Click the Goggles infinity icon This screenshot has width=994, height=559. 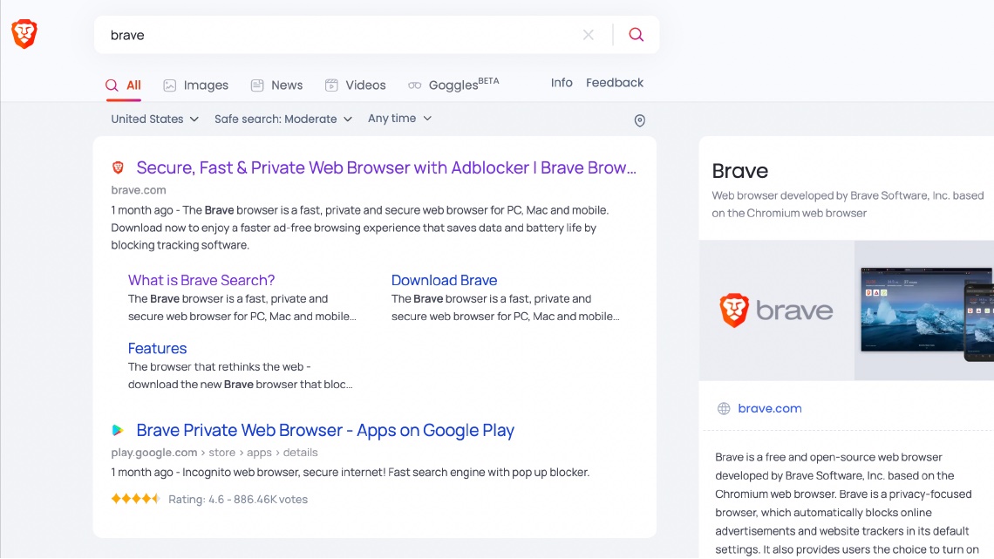point(413,85)
